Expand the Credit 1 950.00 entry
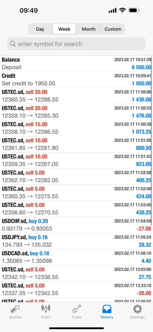 76,80
